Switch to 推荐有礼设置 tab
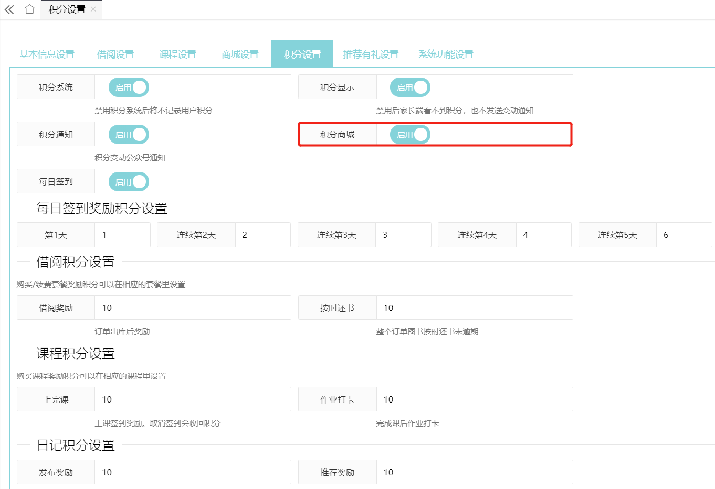Image resolution: width=715 pixels, height=489 pixels. point(371,54)
